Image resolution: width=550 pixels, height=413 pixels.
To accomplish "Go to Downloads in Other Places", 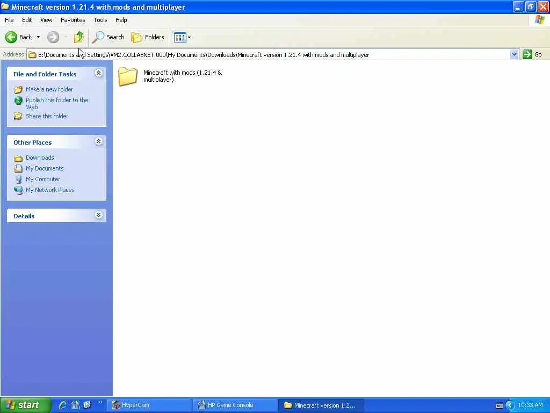I will [40, 158].
